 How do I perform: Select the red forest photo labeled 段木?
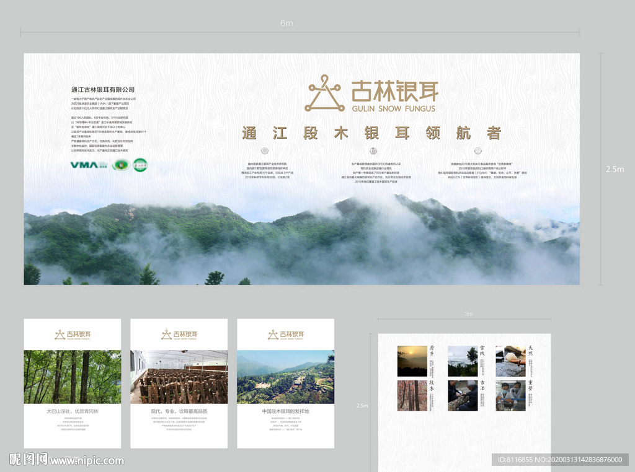(x=412, y=396)
